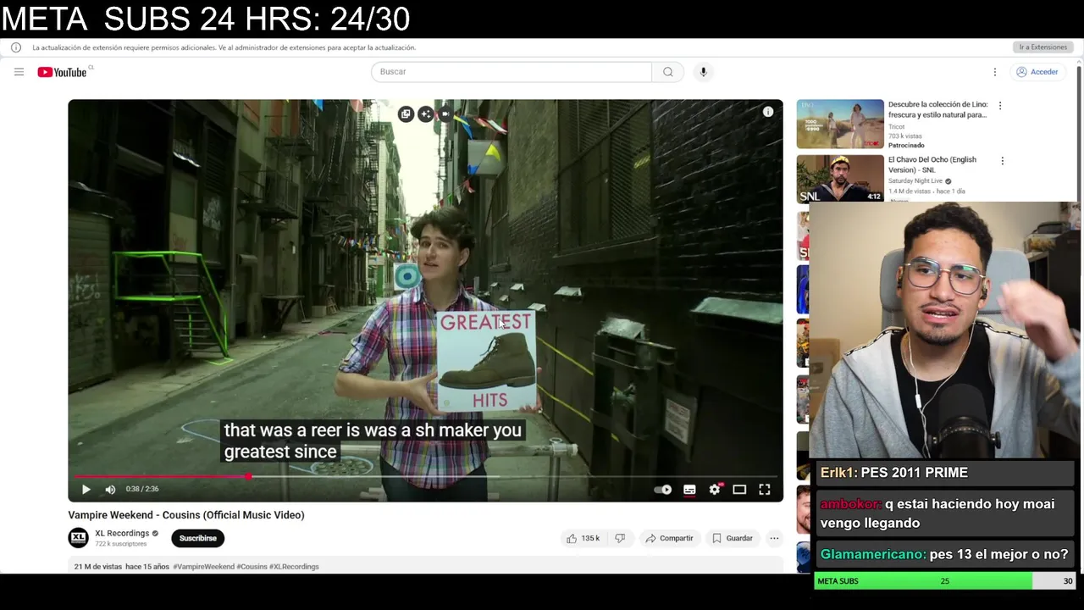1084x610 pixels.
Task: Click the Descubre la colección de Lino title
Action: tap(937, 109)
